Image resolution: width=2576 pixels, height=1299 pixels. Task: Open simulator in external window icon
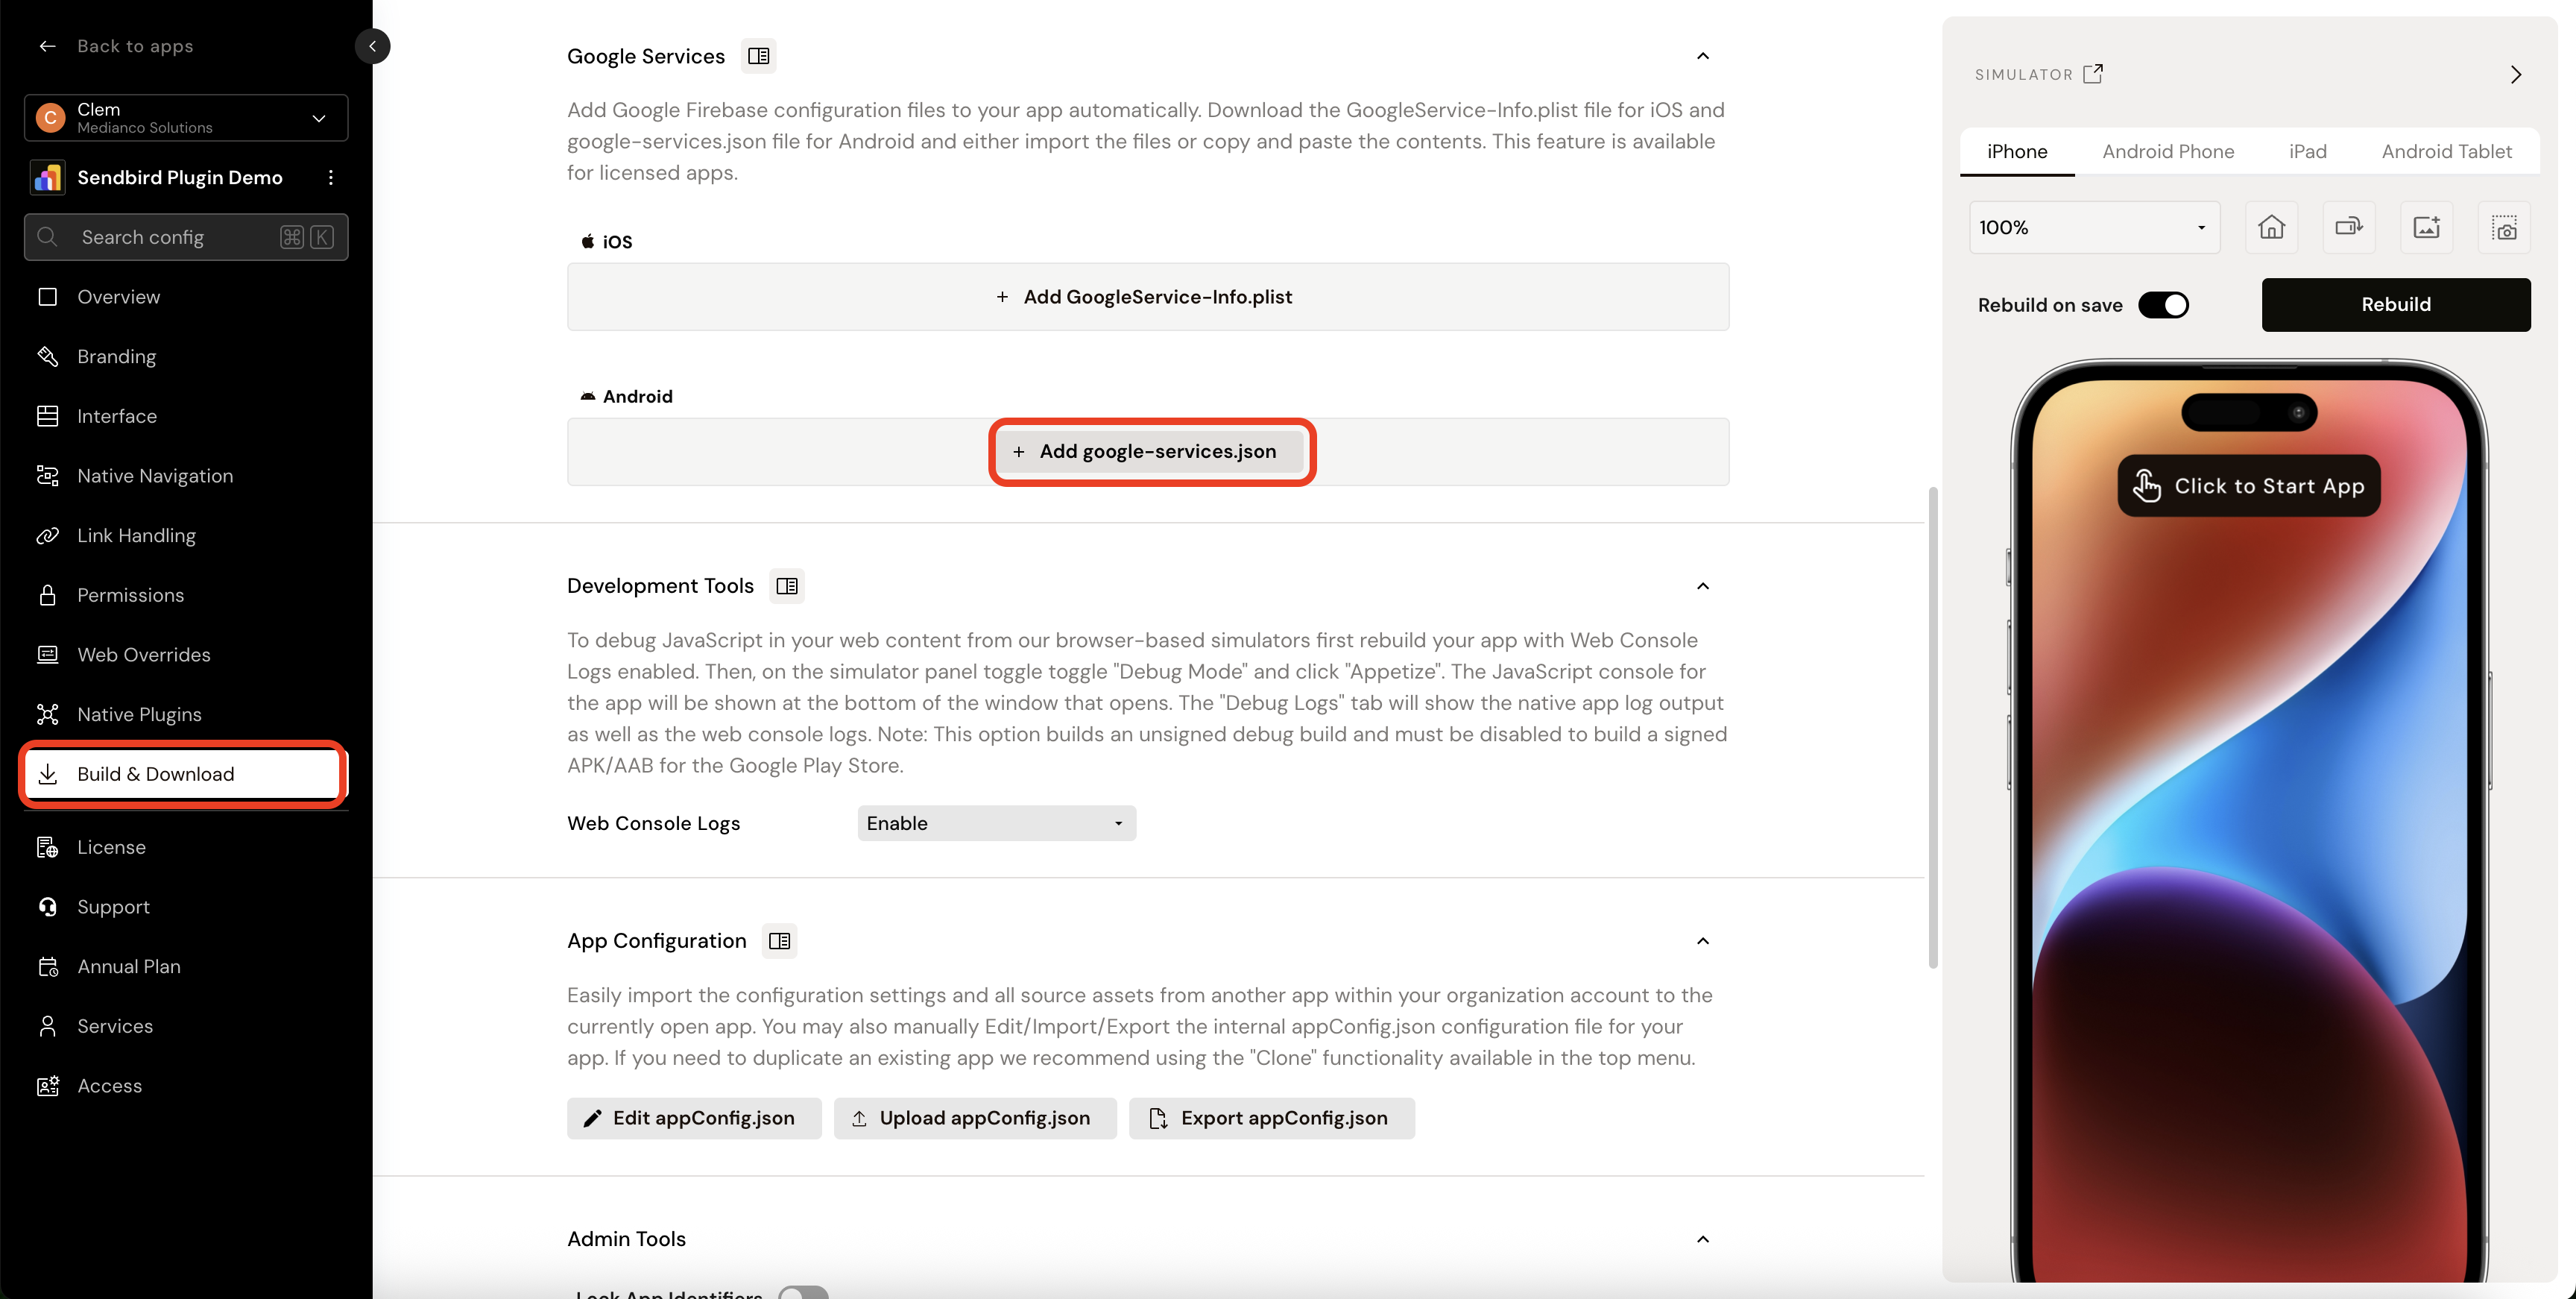coord(2093,74)
